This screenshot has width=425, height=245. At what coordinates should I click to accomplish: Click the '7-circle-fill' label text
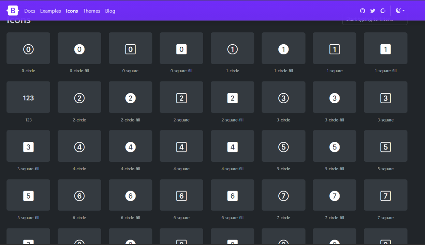tap(334, 218)
